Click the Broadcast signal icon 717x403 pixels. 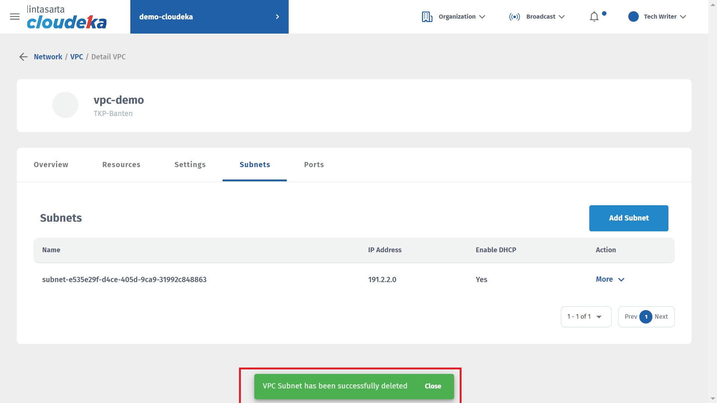click(x=514, y=17)
